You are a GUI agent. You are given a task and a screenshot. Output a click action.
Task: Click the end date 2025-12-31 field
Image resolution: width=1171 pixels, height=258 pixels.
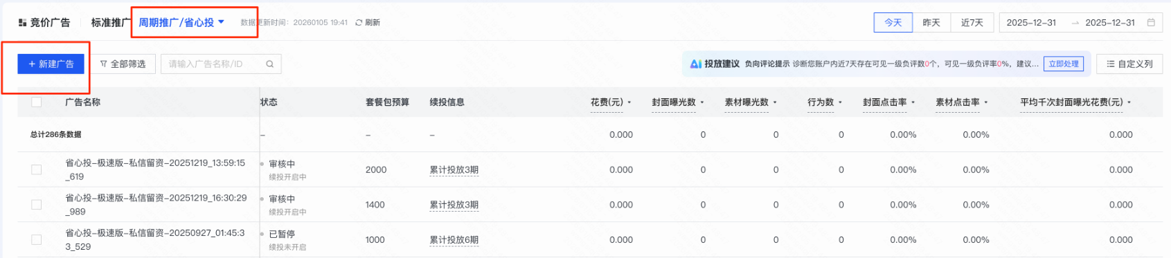[x=1110, y=23]
